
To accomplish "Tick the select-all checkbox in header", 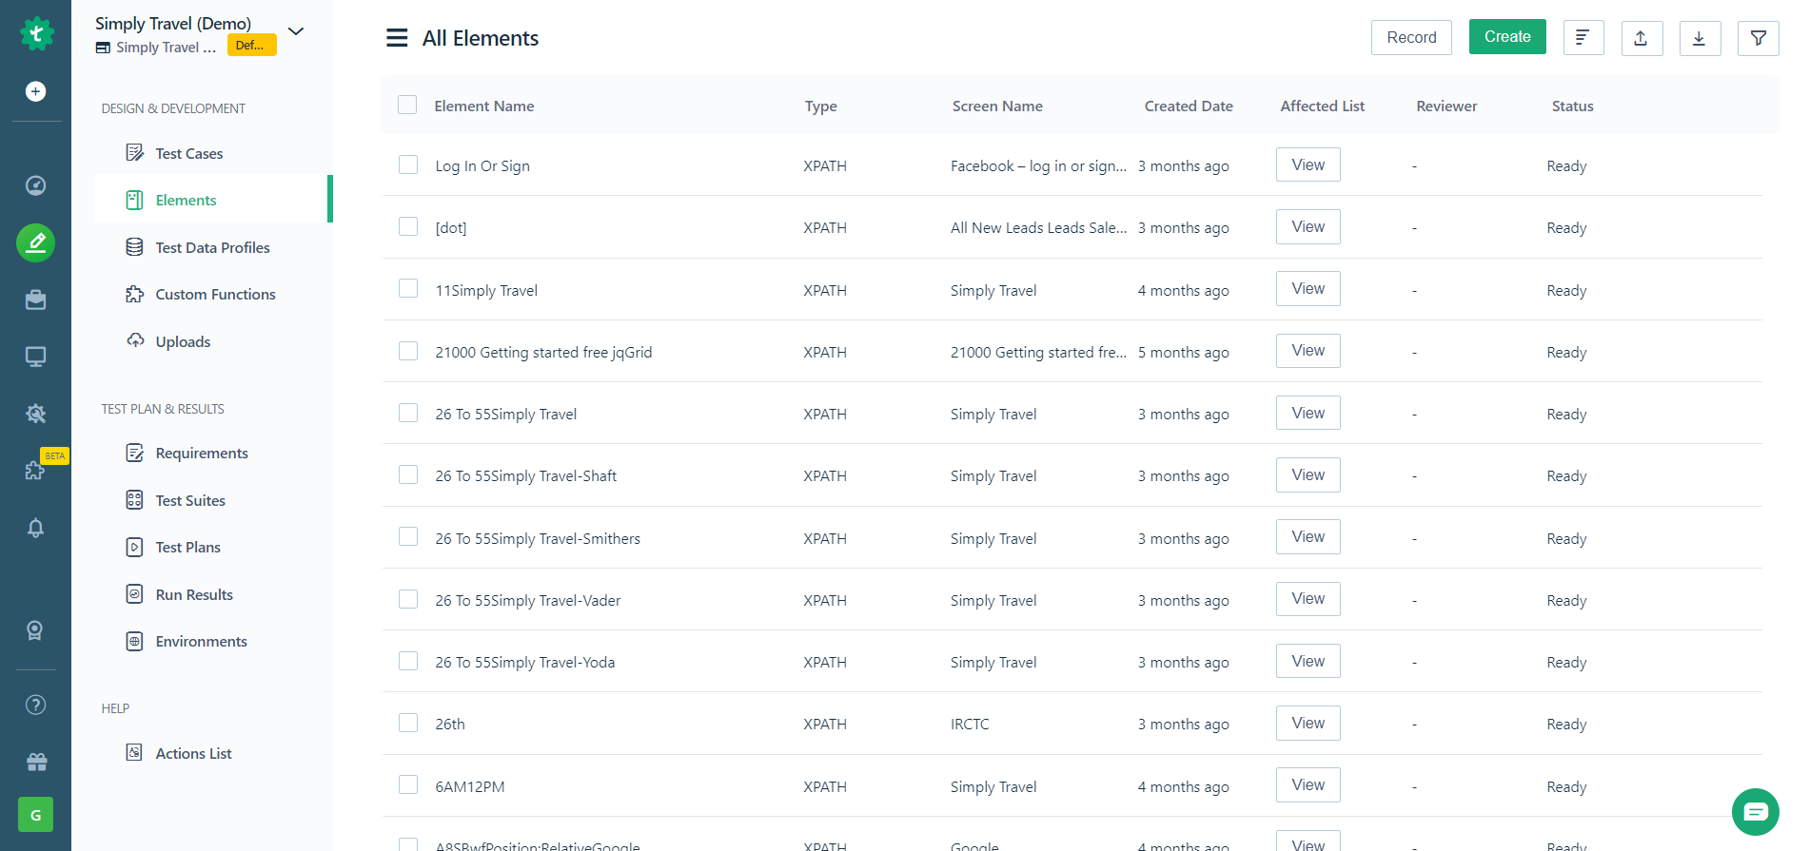I will 407,105.
